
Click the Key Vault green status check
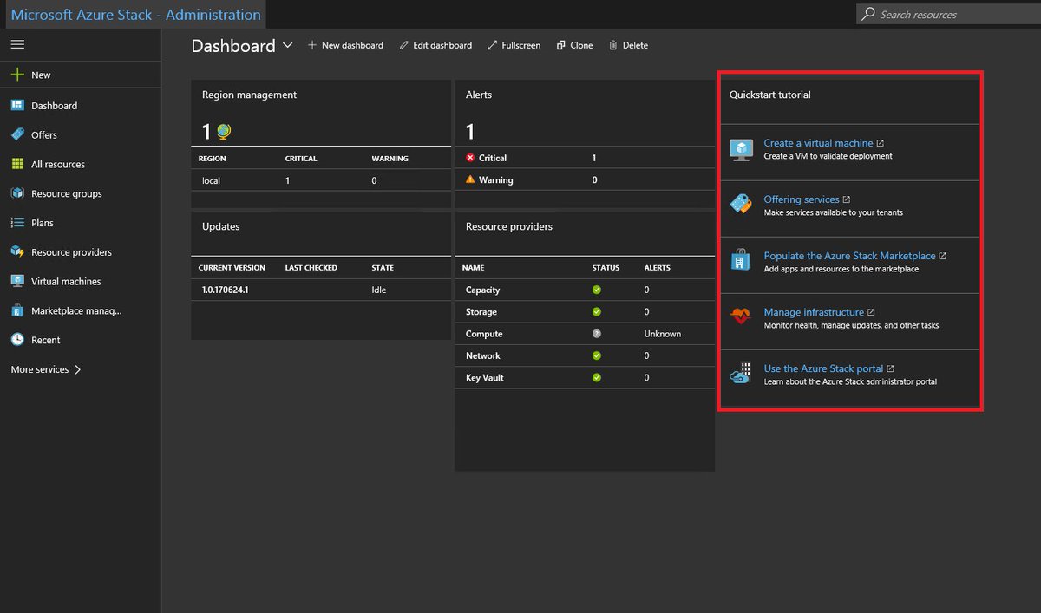click(597, 377)
